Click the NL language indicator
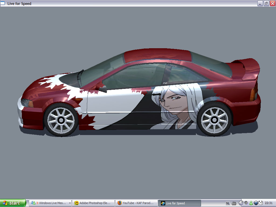 coord(227,203)
